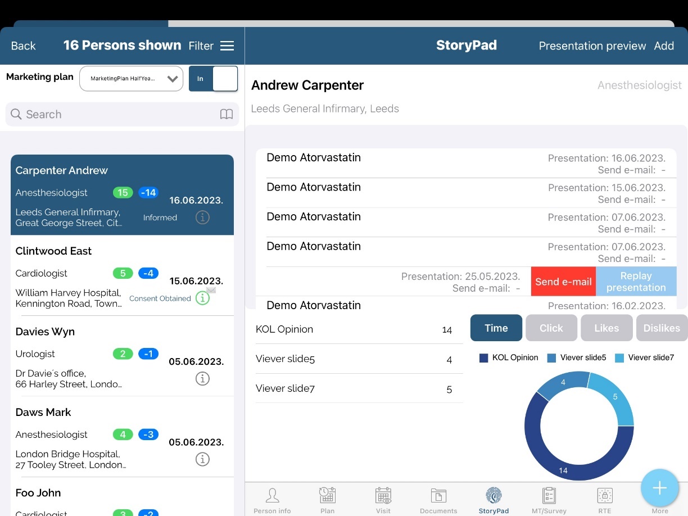Toggle the Marketing plan In switch

(213, 79)
